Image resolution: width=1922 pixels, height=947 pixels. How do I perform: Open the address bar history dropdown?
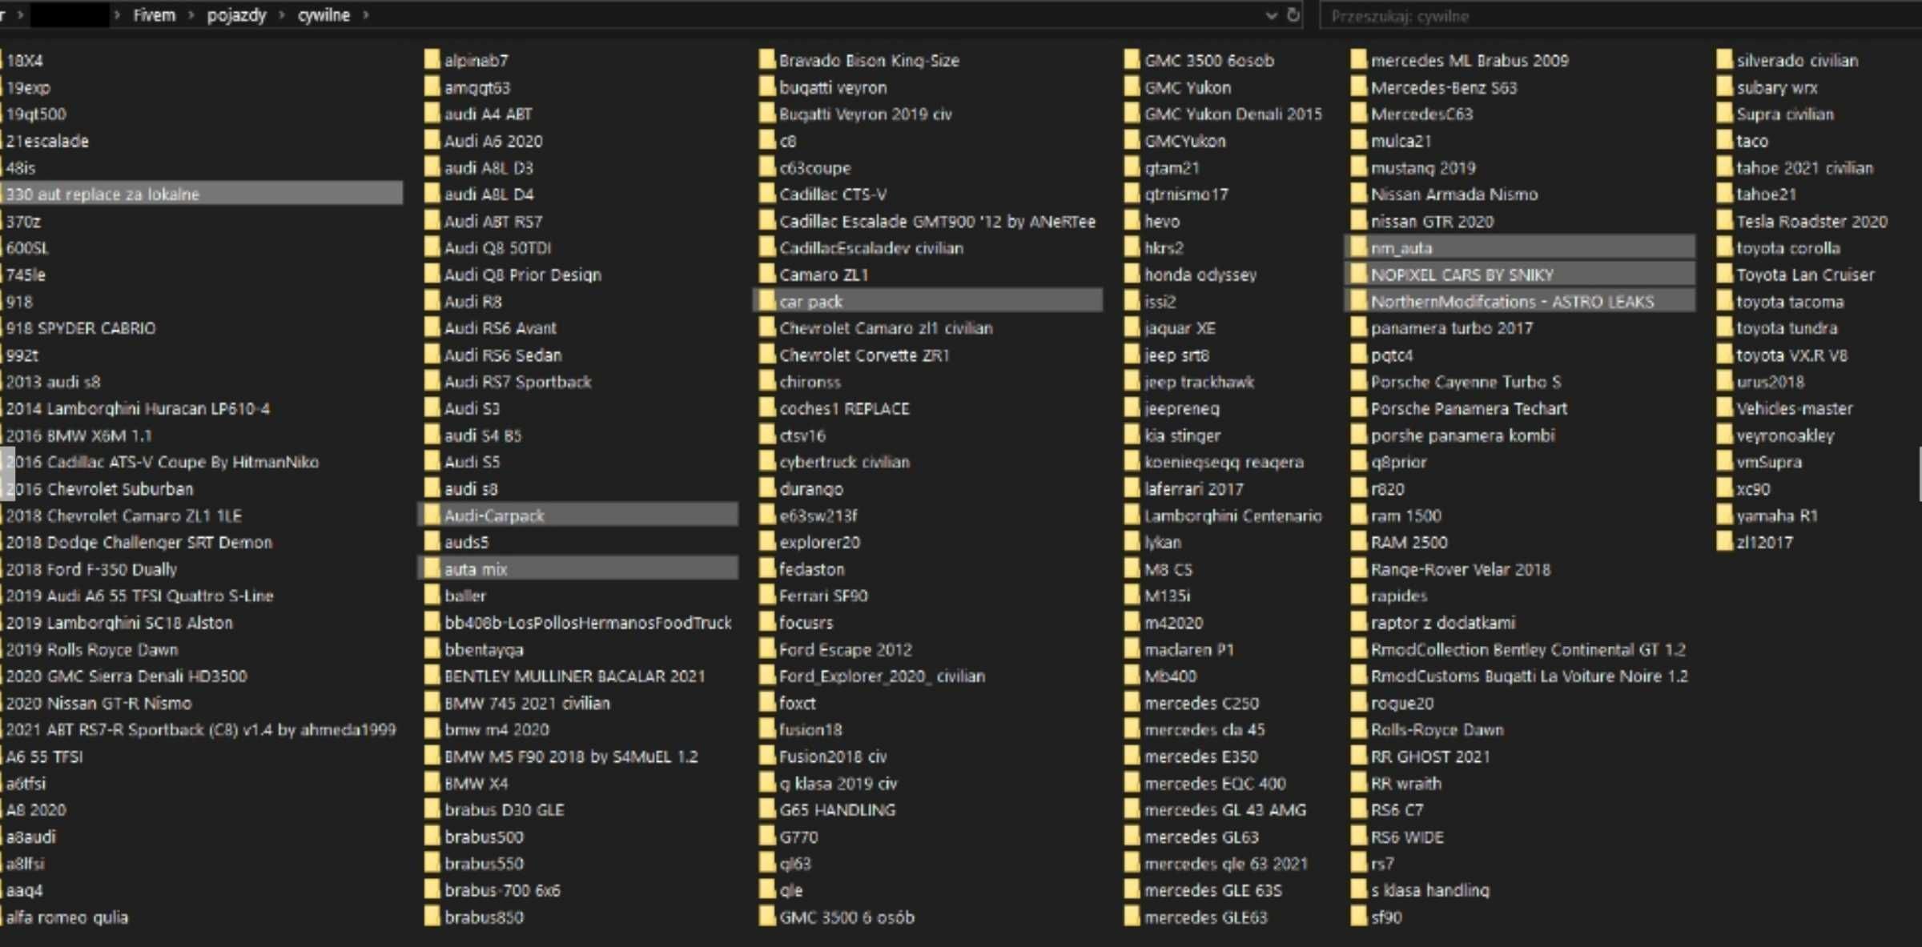(1270, 15)
